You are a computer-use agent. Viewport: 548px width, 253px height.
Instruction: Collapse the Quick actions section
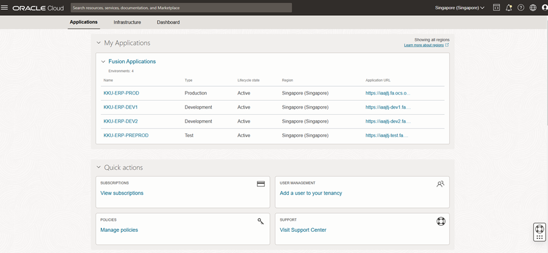tap(99, 167)
